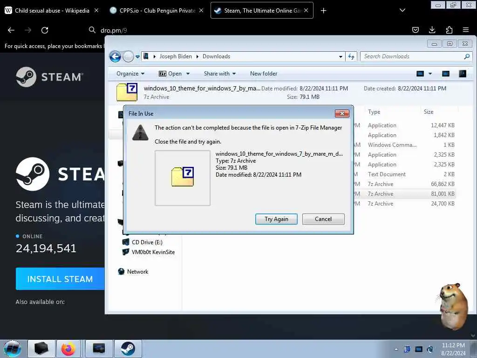The height and width of the screenshot is (358, 477).
Task: List all tabs dropdown in Firefox
Action: tap(402, 10)
